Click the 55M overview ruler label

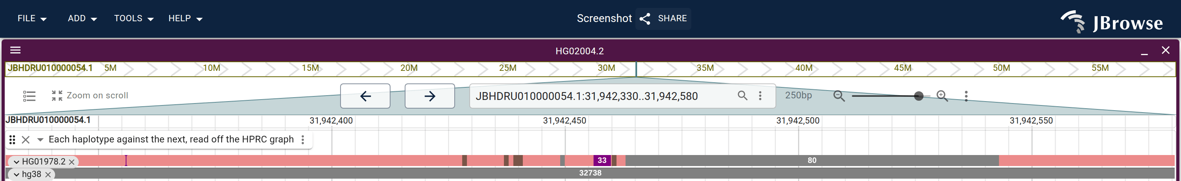1100,68
